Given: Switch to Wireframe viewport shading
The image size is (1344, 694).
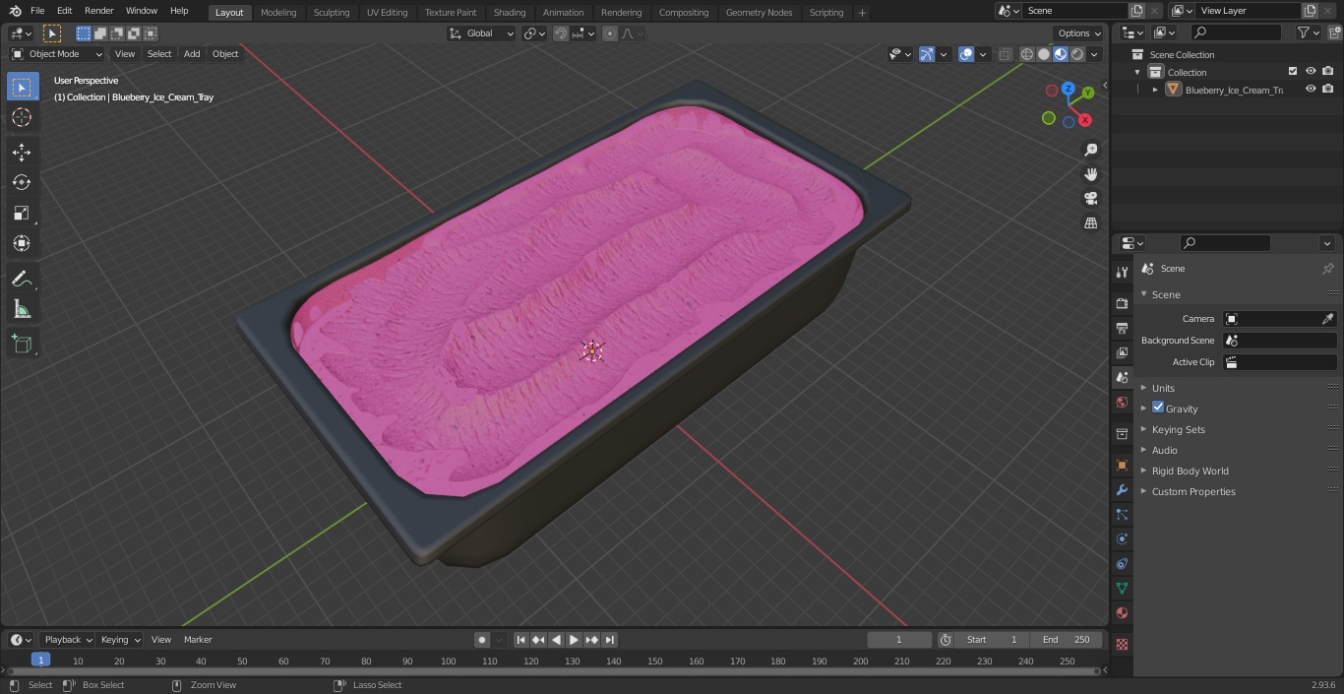Looking at the screenshot, I should (x=1027, y=54).
